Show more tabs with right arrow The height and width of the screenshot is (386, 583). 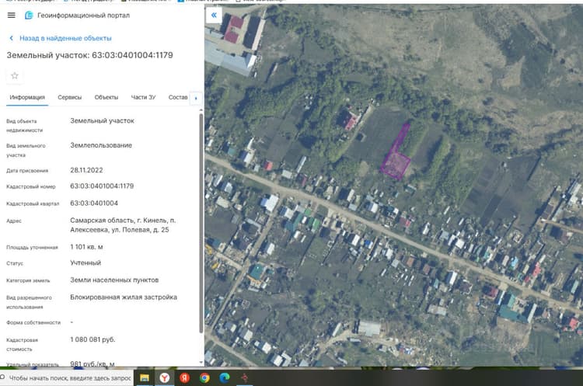196,98
